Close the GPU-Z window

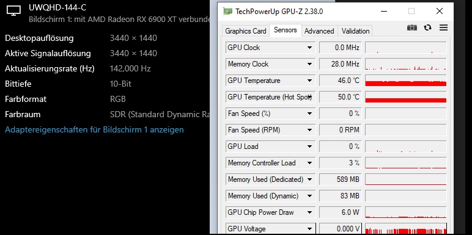440,12
